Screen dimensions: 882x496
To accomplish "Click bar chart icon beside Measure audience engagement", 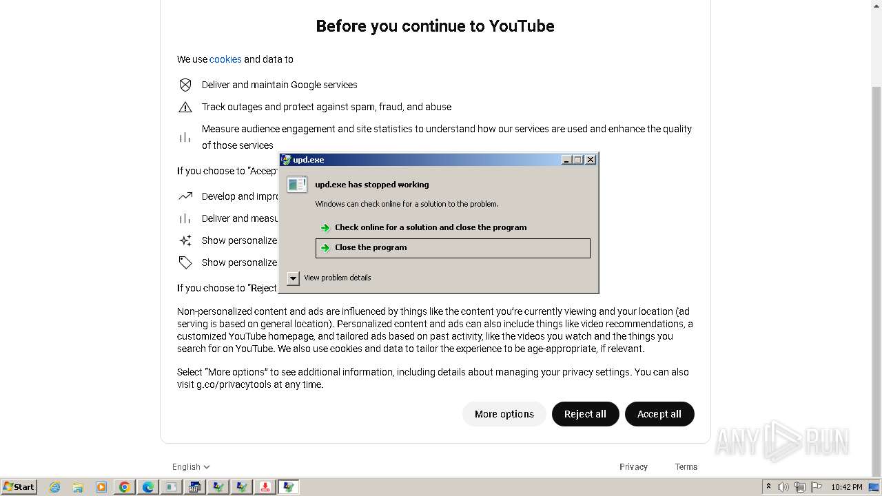I will coord(185,137).
